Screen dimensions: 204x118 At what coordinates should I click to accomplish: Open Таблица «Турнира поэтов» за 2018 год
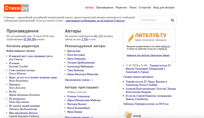(146, 104)
